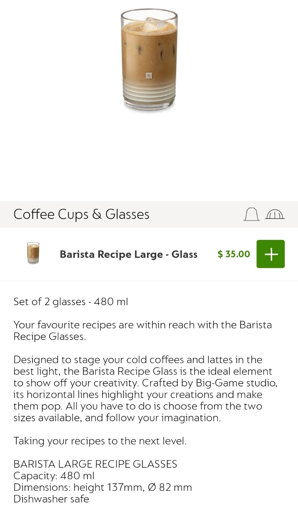The height and width of the screenshot is (511, 298).
Task: Add Barista Recipe Large Glass to cart
Action: pos(270,254)
